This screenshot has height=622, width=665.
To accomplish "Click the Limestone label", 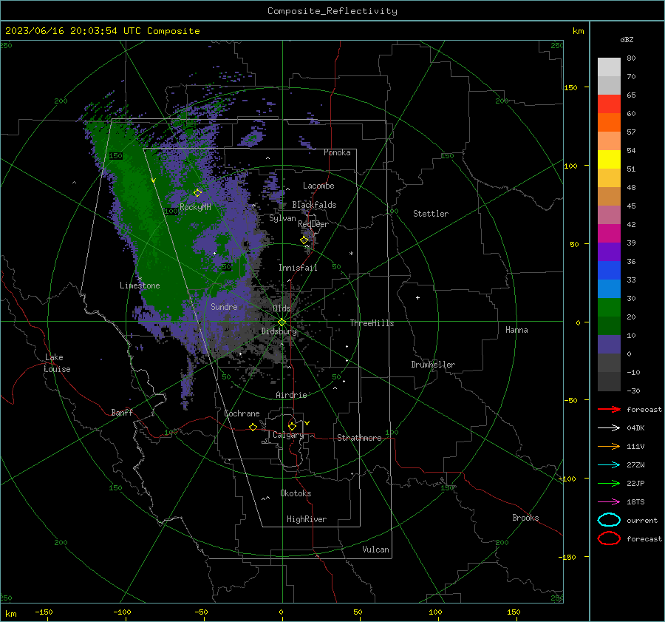I will tap(140, 285).
